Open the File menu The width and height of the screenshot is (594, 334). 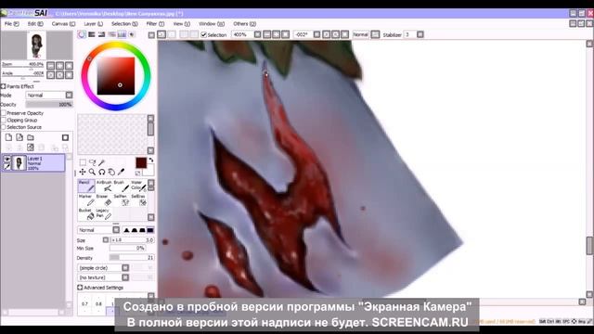coord(12,23)
